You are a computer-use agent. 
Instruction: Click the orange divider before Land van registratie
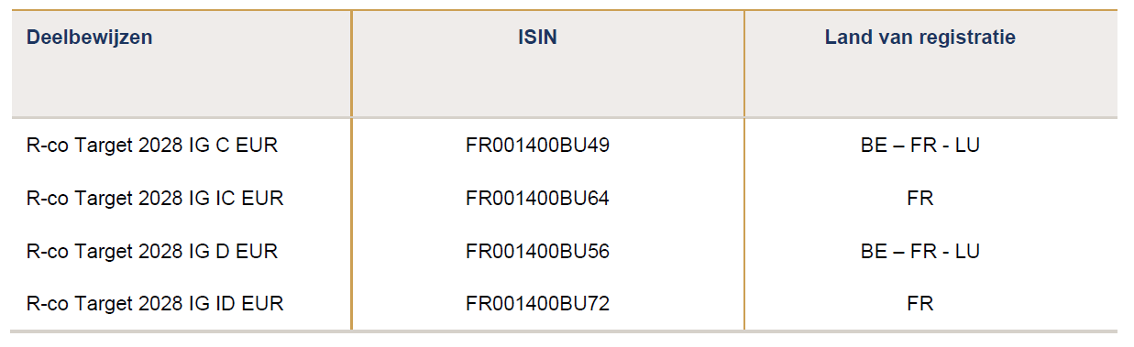tap(744, 169)
